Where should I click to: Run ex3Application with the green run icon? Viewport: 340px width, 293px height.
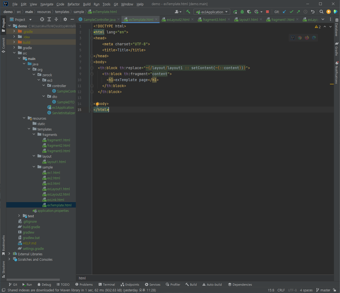[235, 12]
